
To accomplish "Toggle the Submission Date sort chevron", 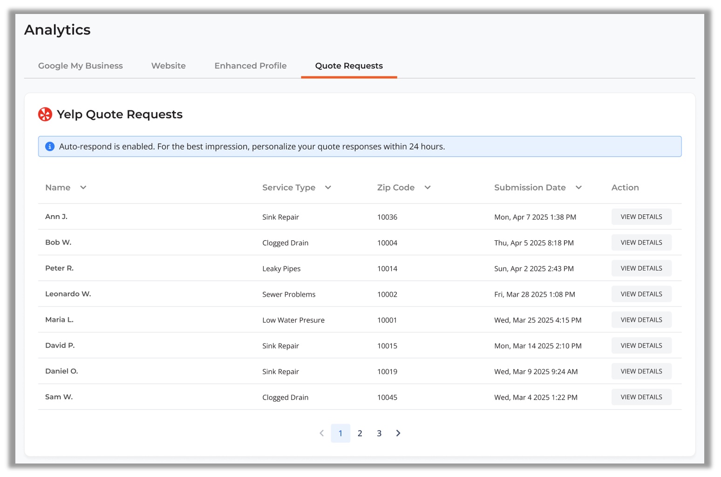I will (x=578, y=187).
